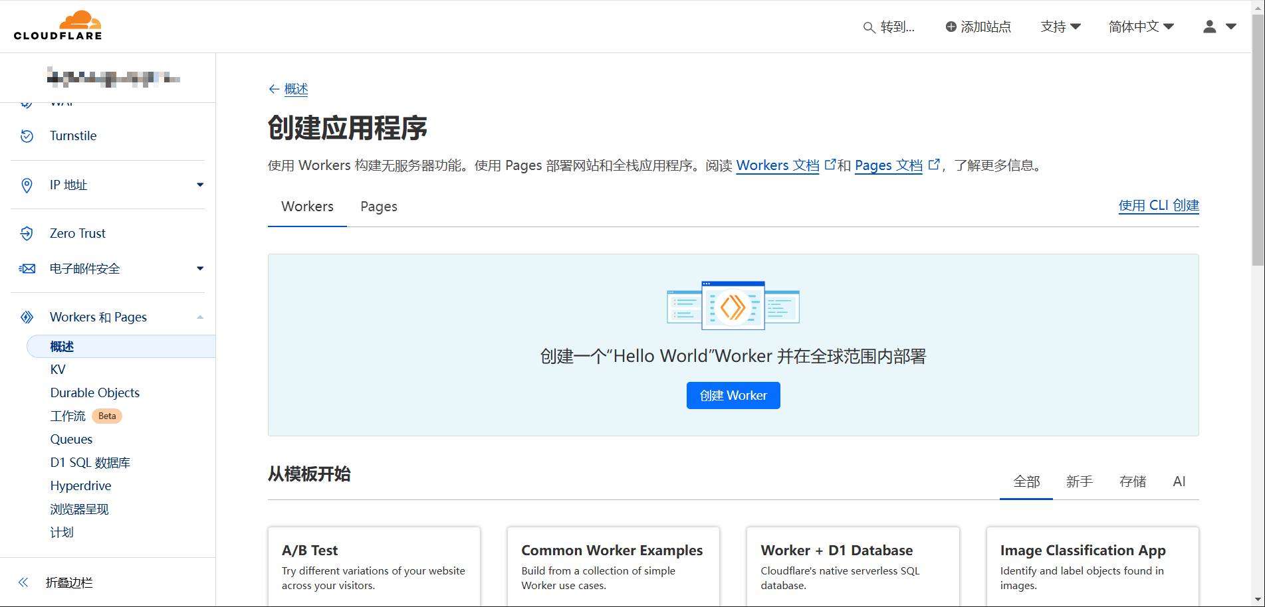Click the 使用 CLI 创建 link
The image size is (1265, 607).
point(1159,205)
